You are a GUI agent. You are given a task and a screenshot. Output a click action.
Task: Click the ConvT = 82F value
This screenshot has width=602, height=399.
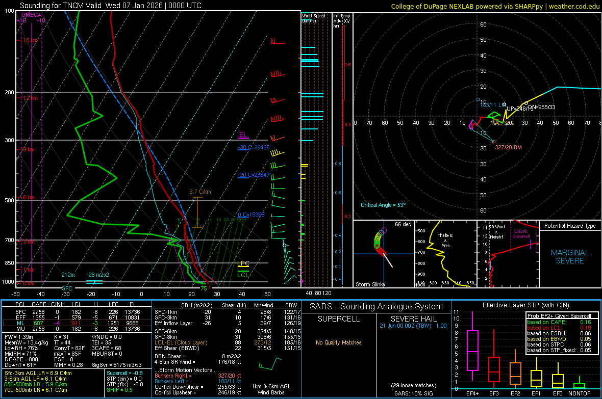pyautogui.click(x=69, y=349)
